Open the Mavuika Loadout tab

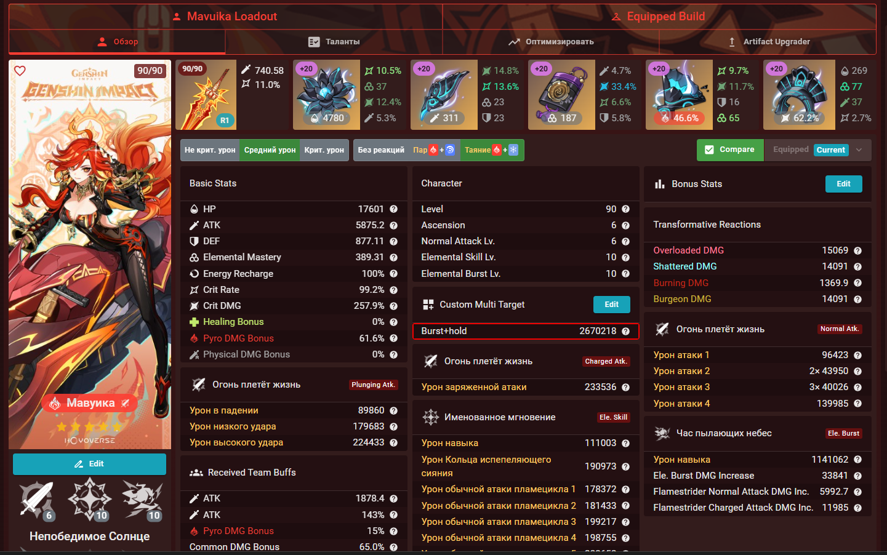(x=225, y=17)
